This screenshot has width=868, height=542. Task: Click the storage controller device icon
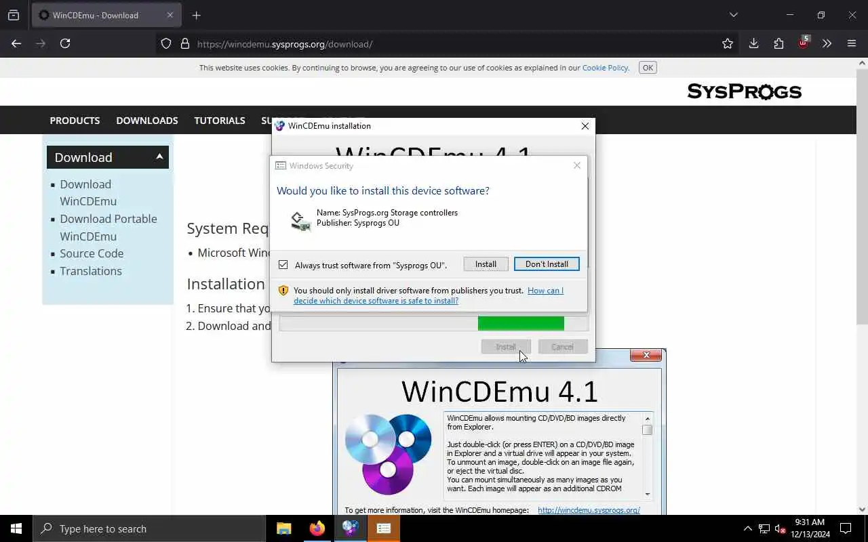(x=300, y=221)
